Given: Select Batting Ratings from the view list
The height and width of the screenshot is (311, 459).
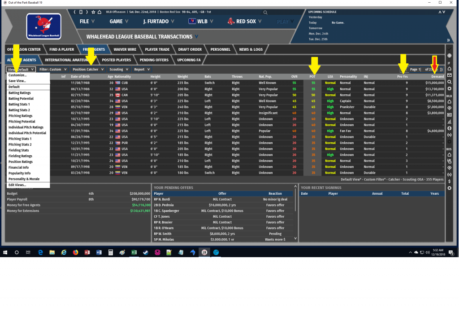Looking at the screenshot, I should click(x=20, y=93).
